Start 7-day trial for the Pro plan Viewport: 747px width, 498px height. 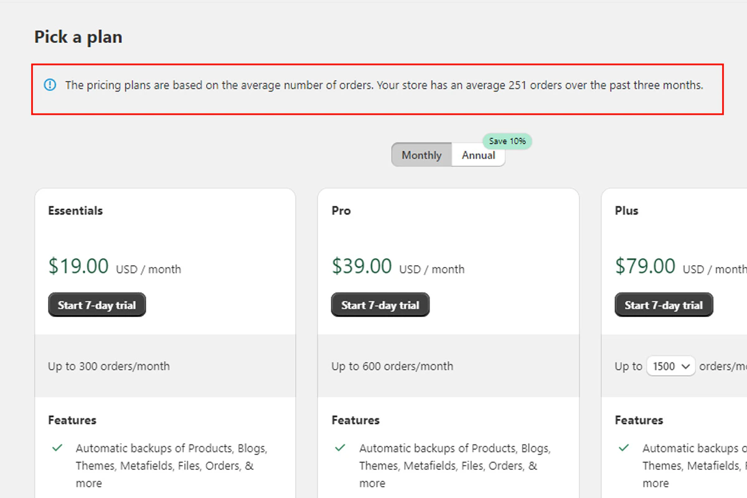pos(380,304)
